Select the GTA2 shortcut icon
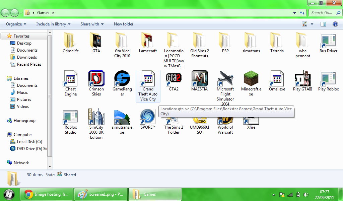Viewport: 343px width, 201px height. [174, 79]
